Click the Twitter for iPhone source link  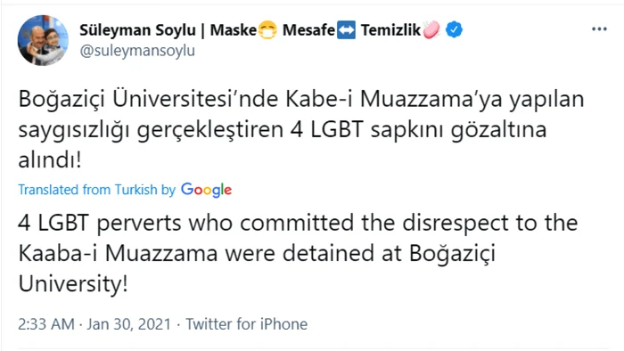pos(247,324)
